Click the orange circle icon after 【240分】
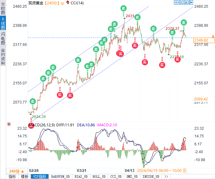Viewport: 215px width, 179px height. click(62, 4)
